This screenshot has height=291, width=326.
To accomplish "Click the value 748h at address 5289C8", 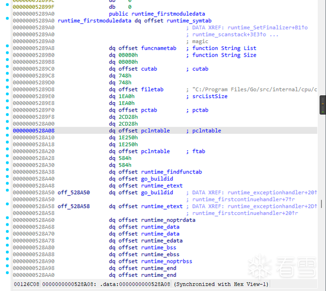I will pos(125,76).
